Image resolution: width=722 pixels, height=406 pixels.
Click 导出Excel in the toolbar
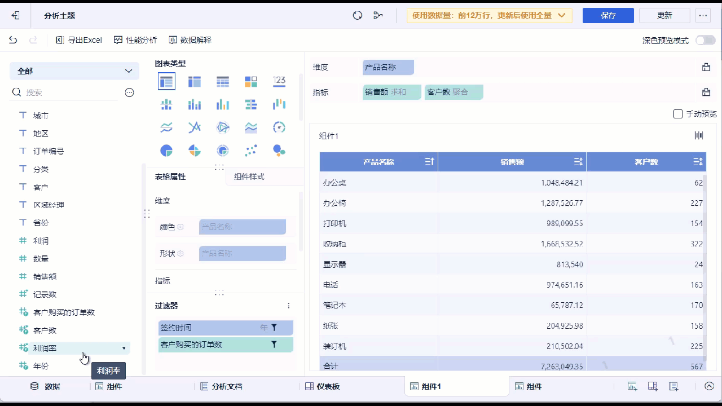coord(79,40)
